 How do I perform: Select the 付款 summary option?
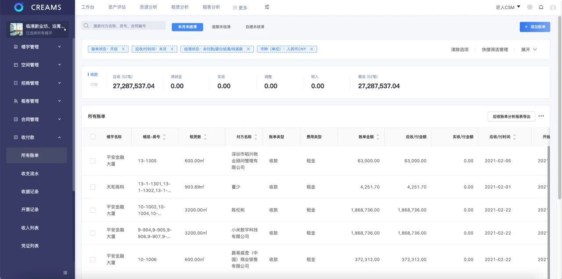point(94,84)
